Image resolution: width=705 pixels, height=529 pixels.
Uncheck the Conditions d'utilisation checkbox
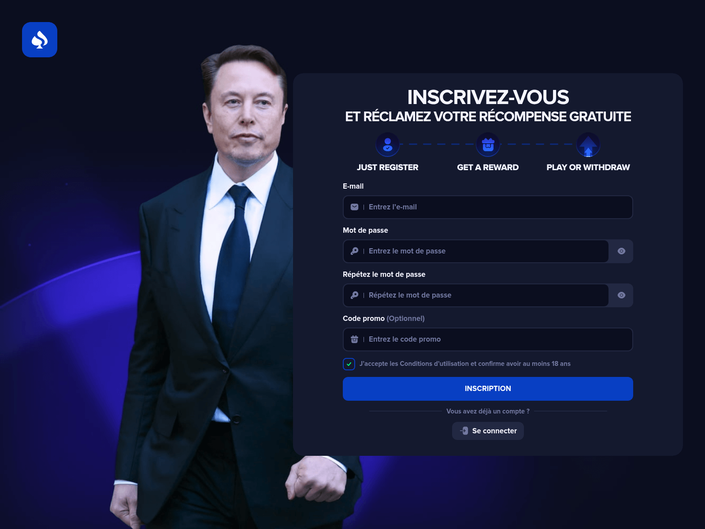coord(349,364)
